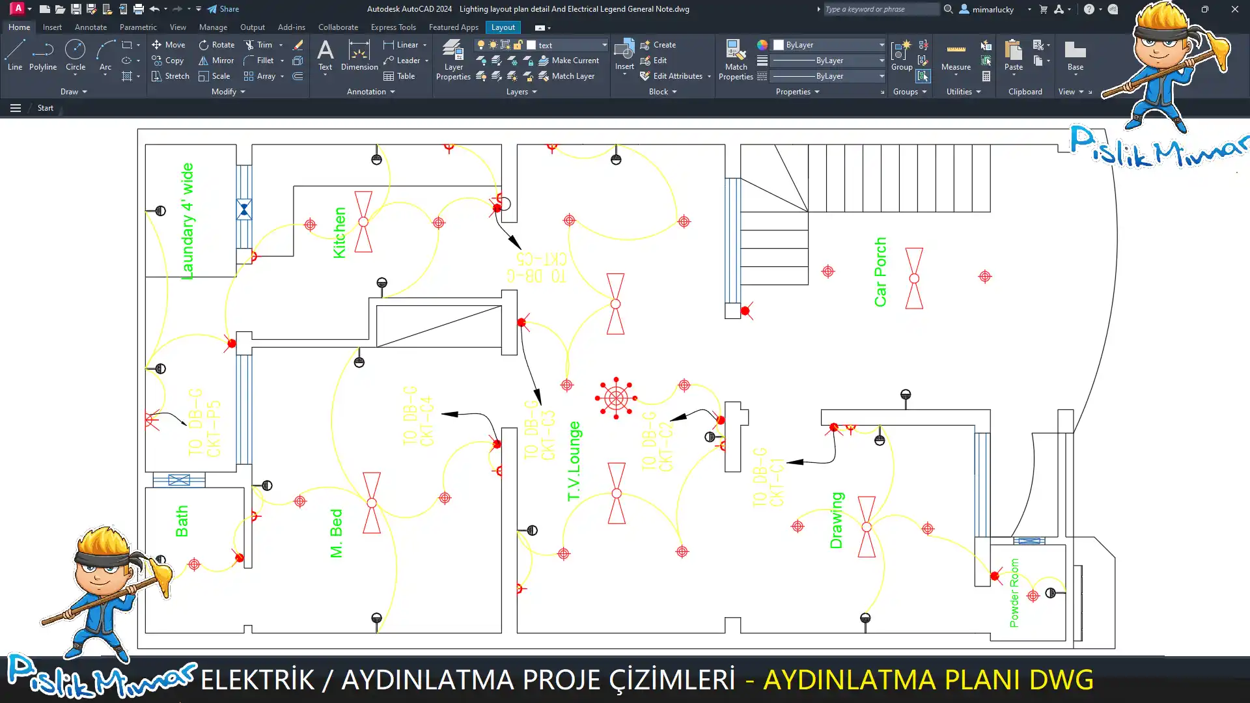Image resolution: width=1250 pixels, height=703 pixels.
Task: Toggle text layer on/off lightbulb
Action: click(481, 45)
